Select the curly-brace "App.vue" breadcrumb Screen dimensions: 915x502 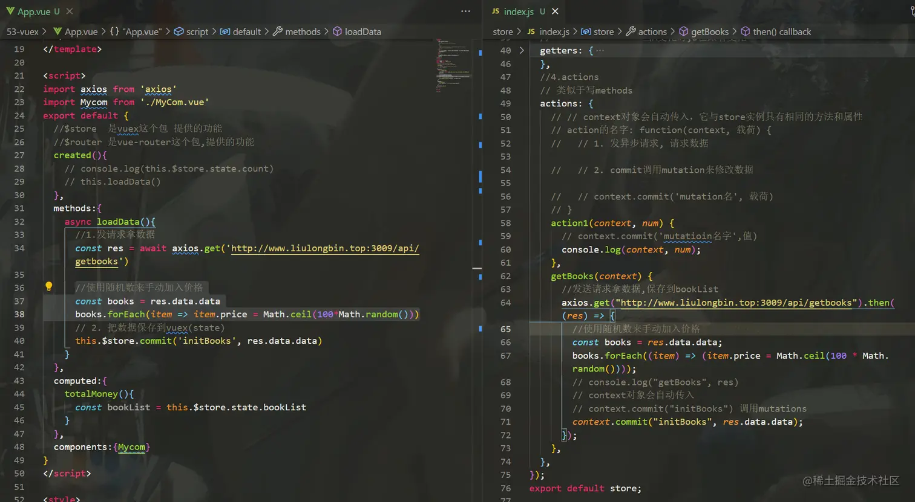coord(136,31)
